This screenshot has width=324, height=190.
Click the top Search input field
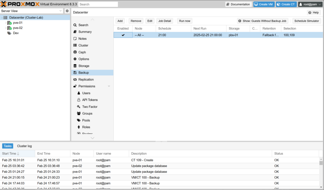pyautogui.click(x=98, y=4)
